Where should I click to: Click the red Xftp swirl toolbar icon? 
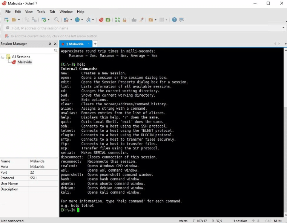point(101,20)
